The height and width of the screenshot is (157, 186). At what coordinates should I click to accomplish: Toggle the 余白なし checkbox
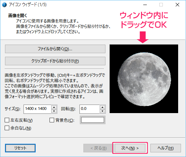pyautogui.click(x=7, y=128)
